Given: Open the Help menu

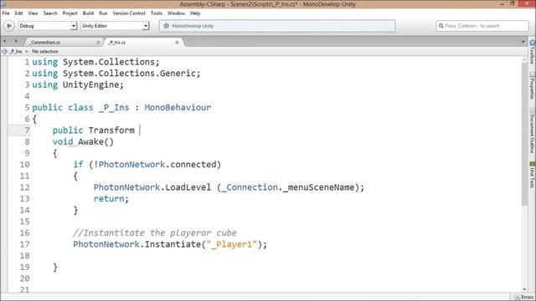Looking at the screenshot, I should point(195,13).
